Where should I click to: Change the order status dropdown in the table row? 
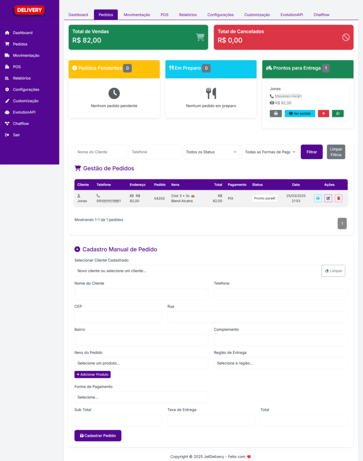(264, 198)
